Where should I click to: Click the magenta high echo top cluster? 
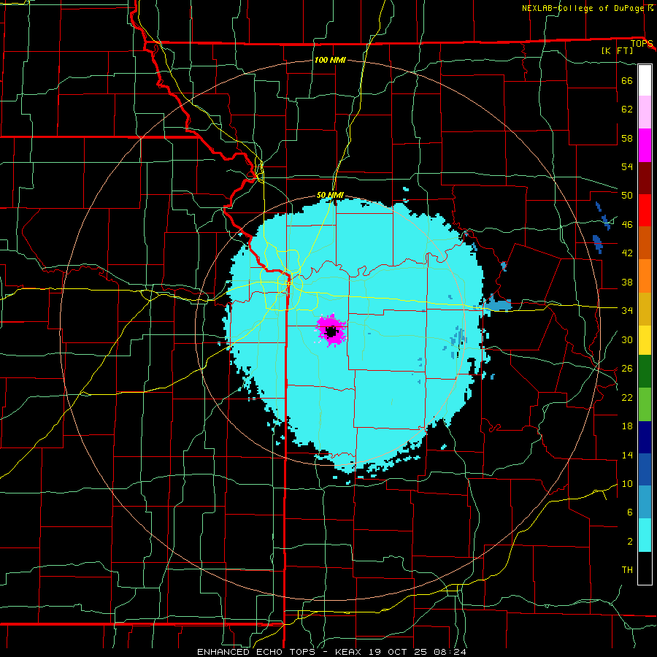(331, 330)
